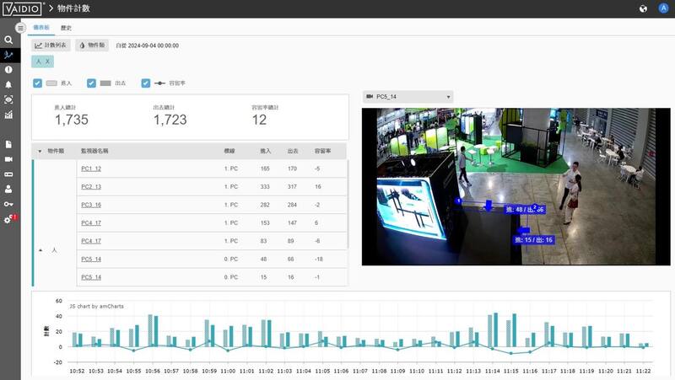This screenshot has width=675, height=380.
Task: Toggle the hamburger menu button
Action: pyautogui.click(x=20, y=28)
